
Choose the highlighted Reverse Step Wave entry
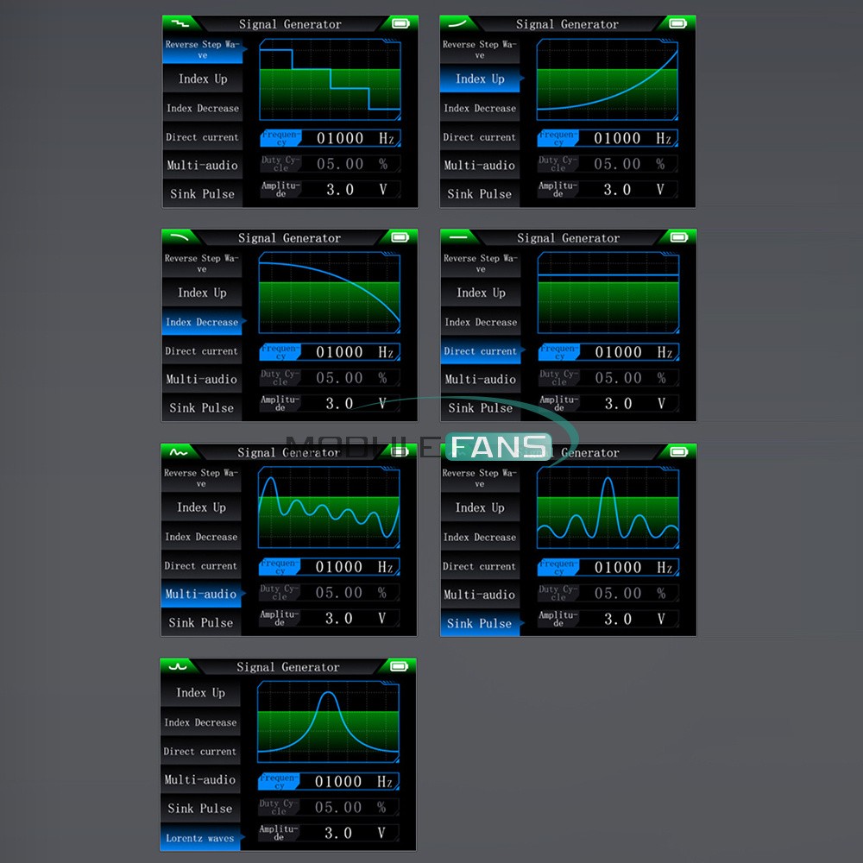[x=202, y=50]
